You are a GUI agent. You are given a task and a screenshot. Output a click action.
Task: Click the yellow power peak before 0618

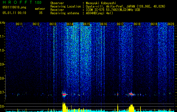click(131, 108)
